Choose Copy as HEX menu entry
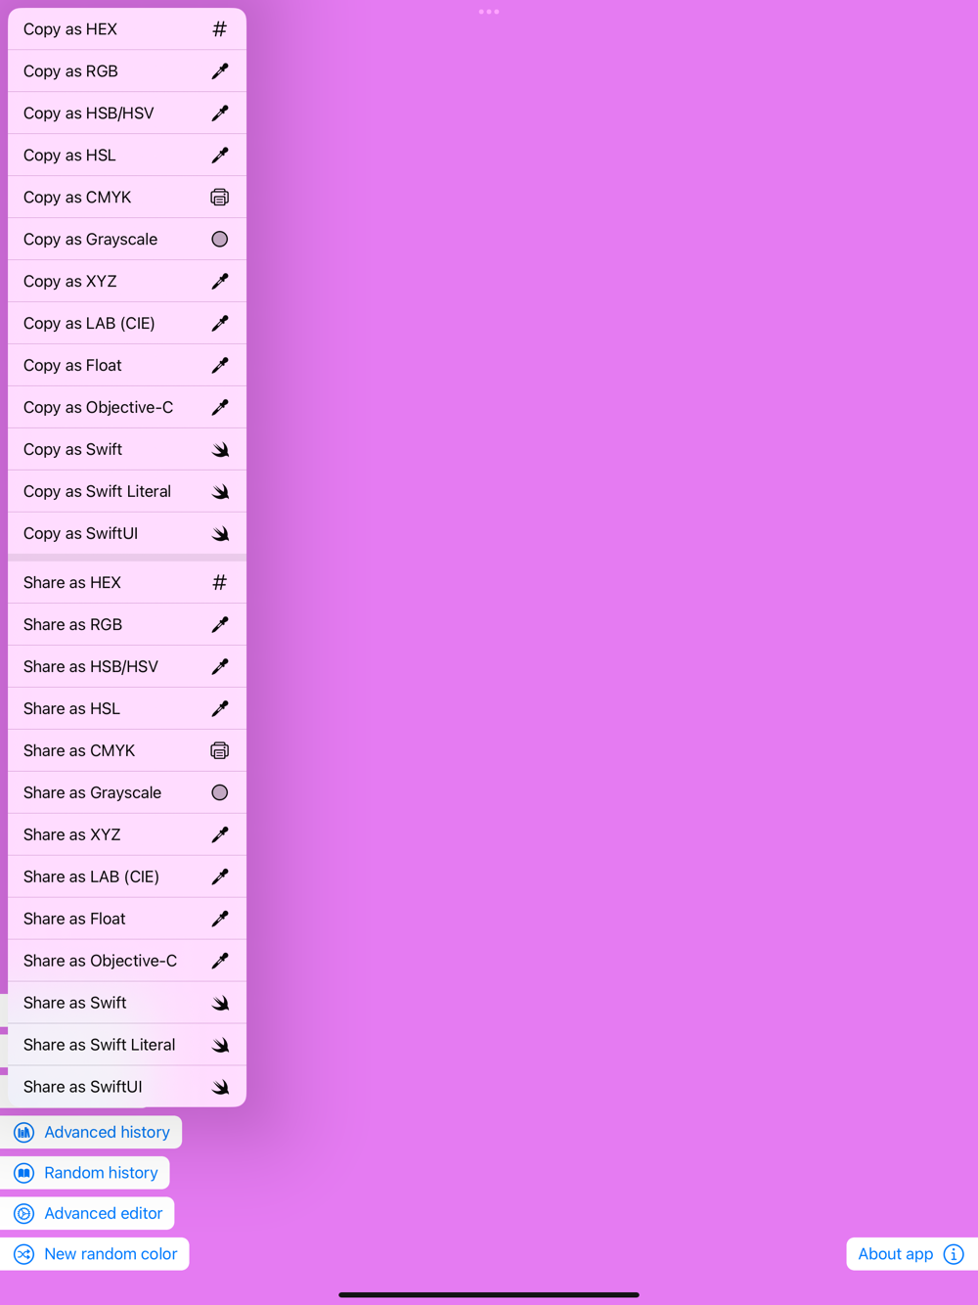 pos(127,29)
